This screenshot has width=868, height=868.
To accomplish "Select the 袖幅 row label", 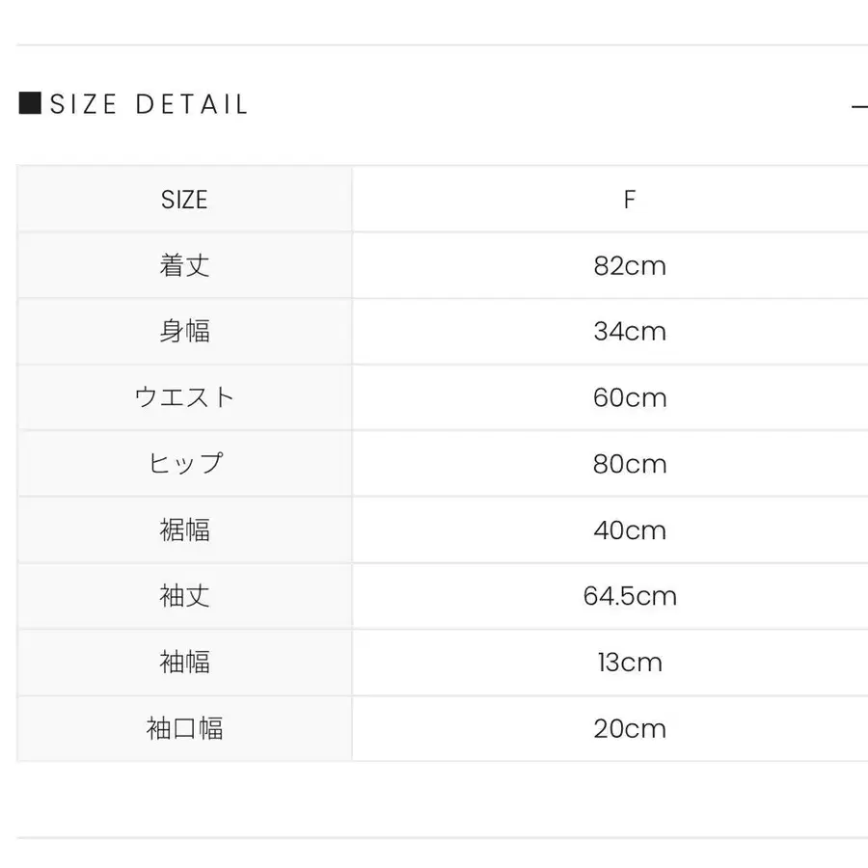I will coord(184,663).
